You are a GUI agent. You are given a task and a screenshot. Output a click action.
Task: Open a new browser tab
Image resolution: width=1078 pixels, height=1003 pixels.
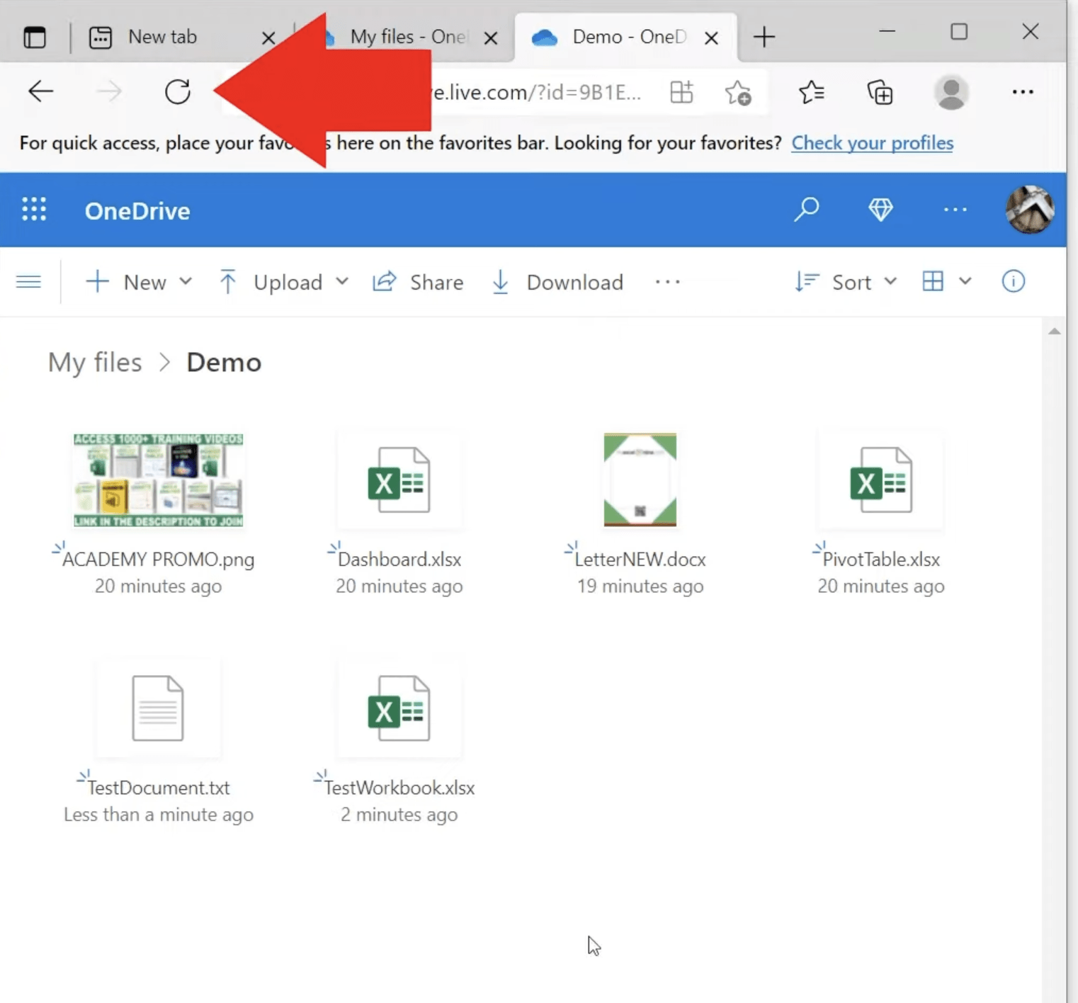coord(764,37)
